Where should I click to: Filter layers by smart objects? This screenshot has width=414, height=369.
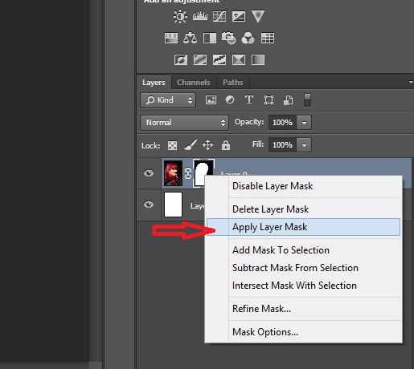288,100
